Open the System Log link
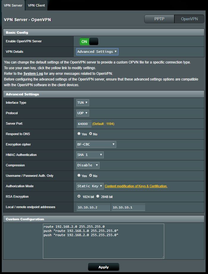Image resolution: width=208 pixels, height=274 pixels. coord(33,74)
